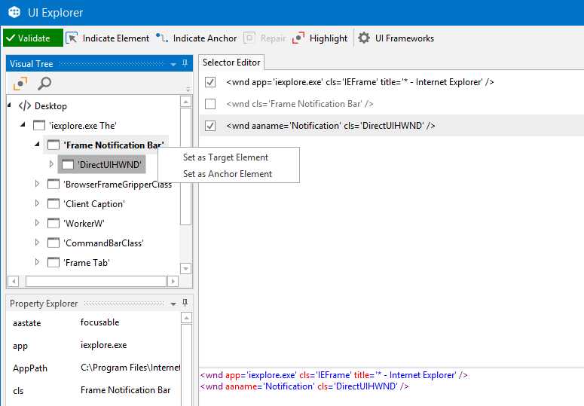The height and width of the screenshot is (406, 584).
Task: Select the 'DirectUIHWND' tree item
Action: point(109,165)
